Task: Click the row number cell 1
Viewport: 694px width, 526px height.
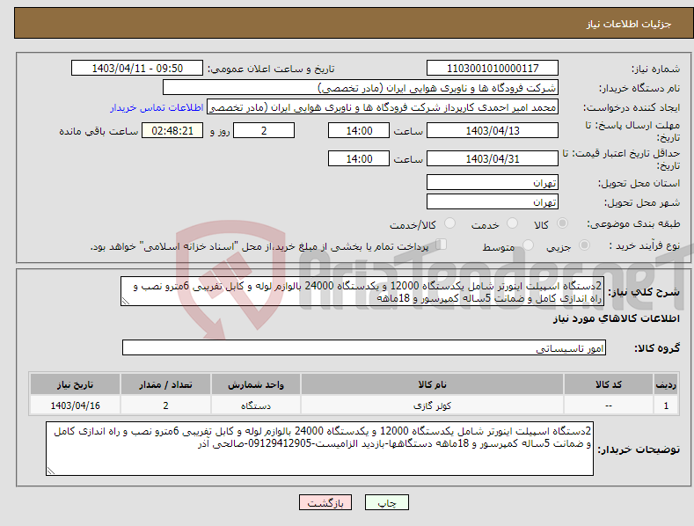Action: pyautogui.click(x=666, y=405)
